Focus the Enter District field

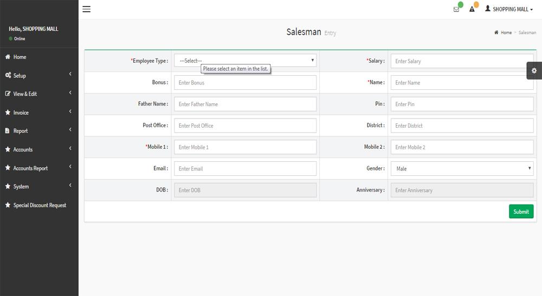click(462, 126)
